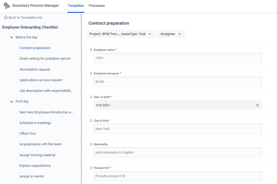
Task: Click the Passport ID input field
Action: (x=178, y=176)
